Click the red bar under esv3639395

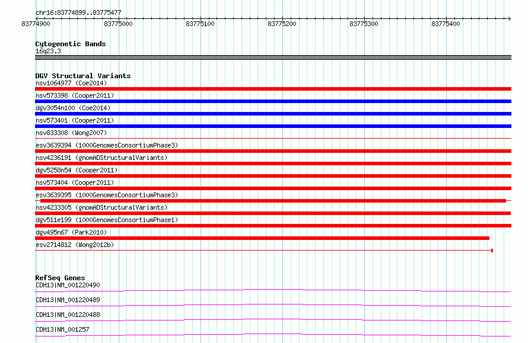coord(273,201)
